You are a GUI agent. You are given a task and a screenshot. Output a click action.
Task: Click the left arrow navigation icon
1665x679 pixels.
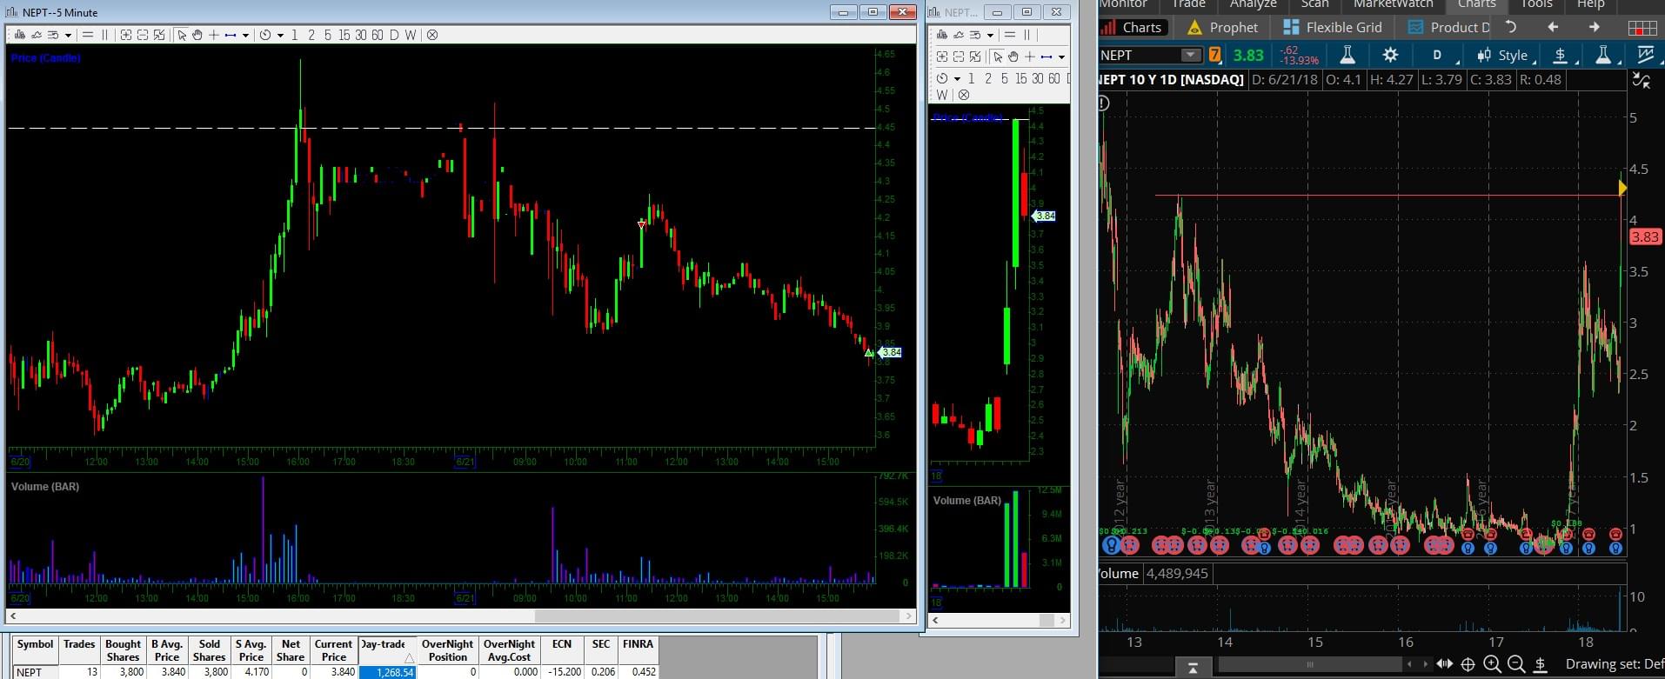(x=1553, y=27)
